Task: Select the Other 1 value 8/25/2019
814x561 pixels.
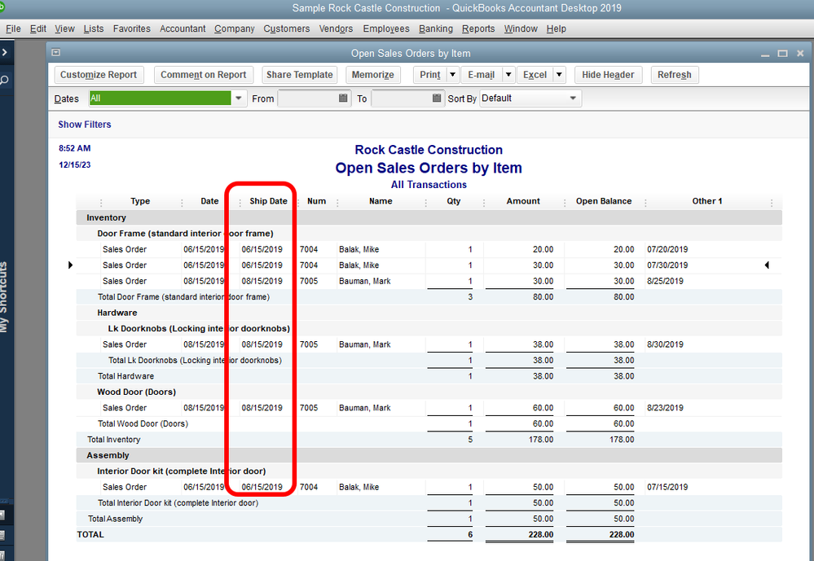Action: tap(665, 281)
